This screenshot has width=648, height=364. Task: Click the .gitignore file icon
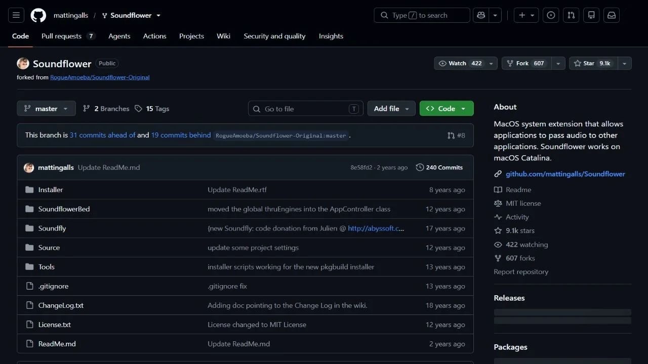pyautogui.click(x=29, y=286)
